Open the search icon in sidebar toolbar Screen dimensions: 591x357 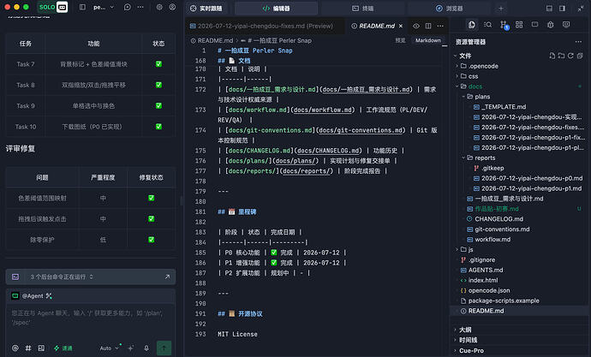point(487,25)
